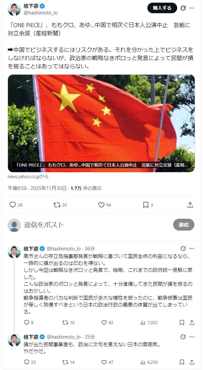The image size is (203, 370).
Task: Open more options on the 35分 reply
Action: [192, 337]
